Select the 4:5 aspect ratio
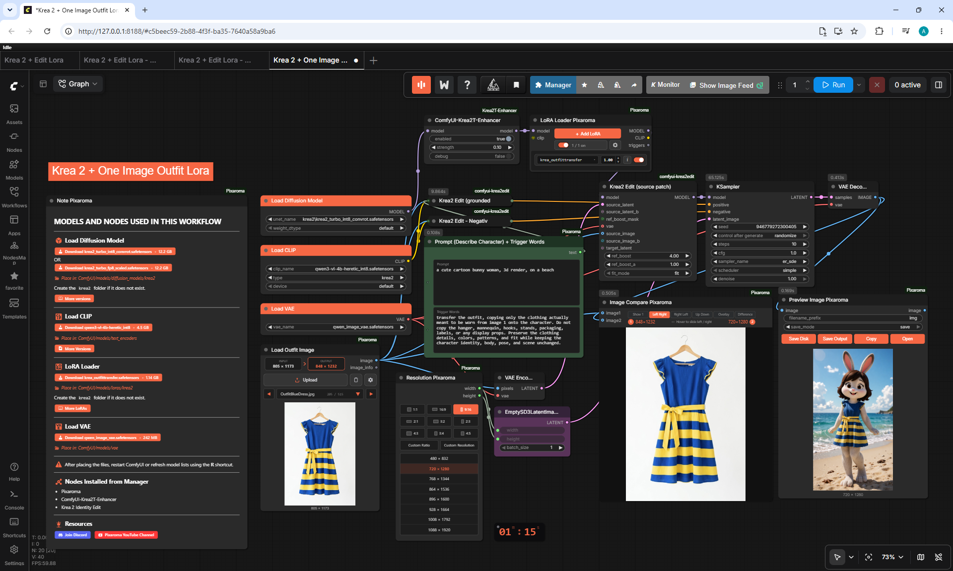Viewport: 953px width, 571px height. [x=466, y=434]
